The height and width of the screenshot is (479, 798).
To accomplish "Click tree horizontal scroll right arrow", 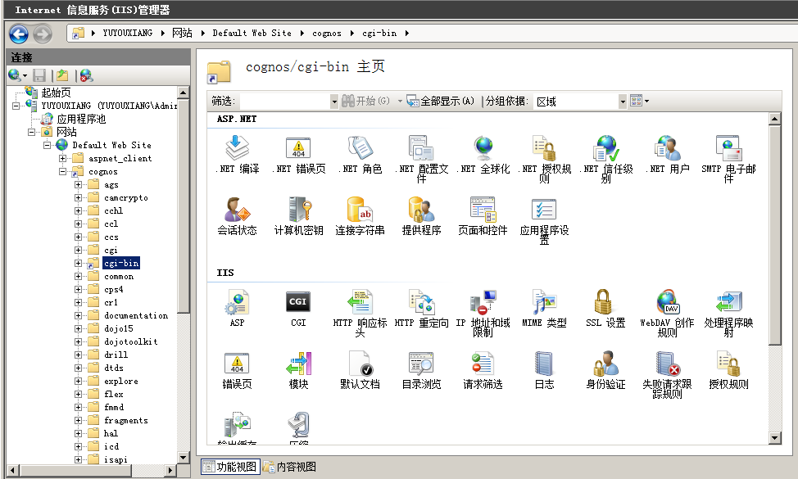I will tap(171, 470).
